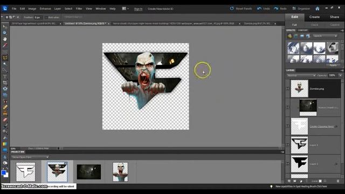Click the Sign In link
Viewport: 345px width, 194px height.
pos(138,9)
